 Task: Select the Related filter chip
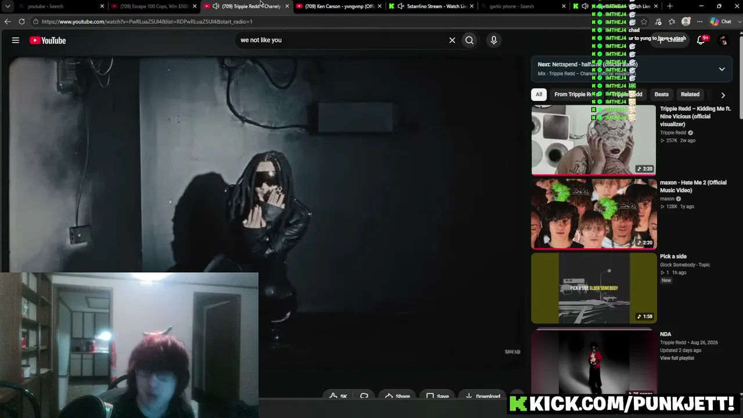690,94
